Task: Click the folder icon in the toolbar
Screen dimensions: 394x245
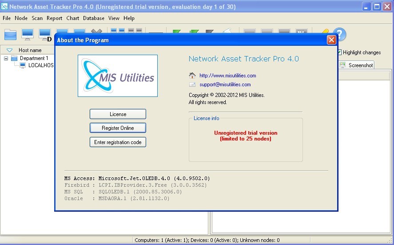Action: (x=10, y=35)
